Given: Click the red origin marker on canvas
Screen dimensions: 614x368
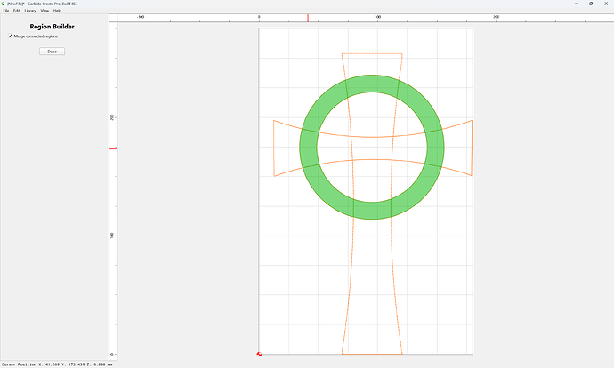Looking at the screenshot, I should click(259, 354).
